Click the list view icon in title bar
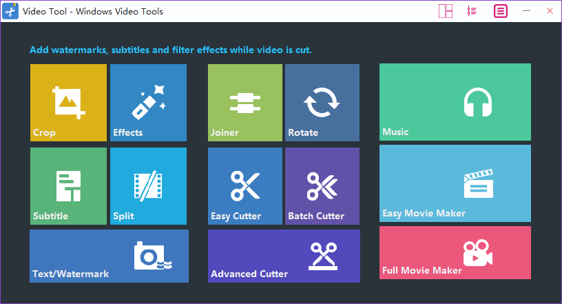 point(472,11)
